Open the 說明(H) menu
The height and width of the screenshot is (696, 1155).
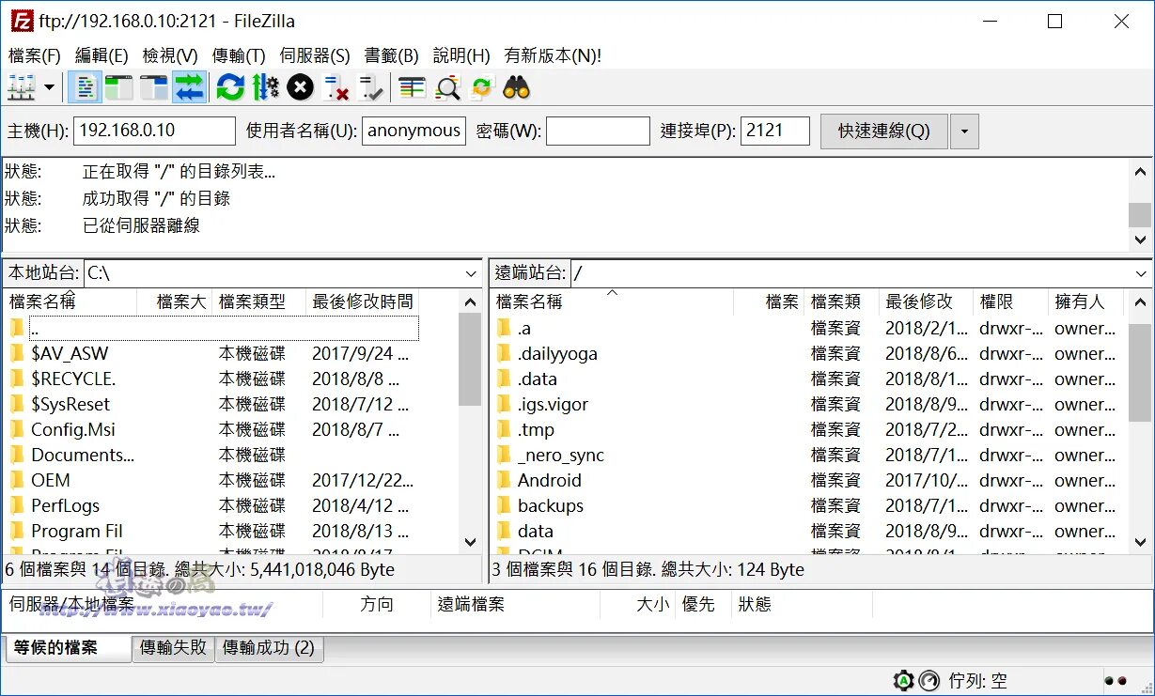tap(461, 55)
